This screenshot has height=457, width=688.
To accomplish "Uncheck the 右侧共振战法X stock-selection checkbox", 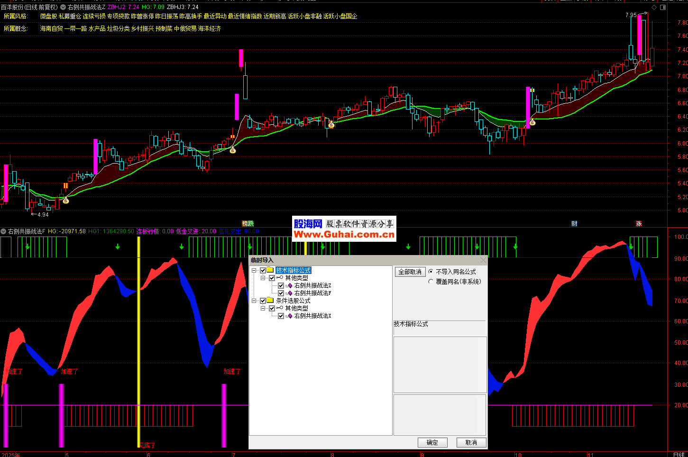I will pos(281,316).
